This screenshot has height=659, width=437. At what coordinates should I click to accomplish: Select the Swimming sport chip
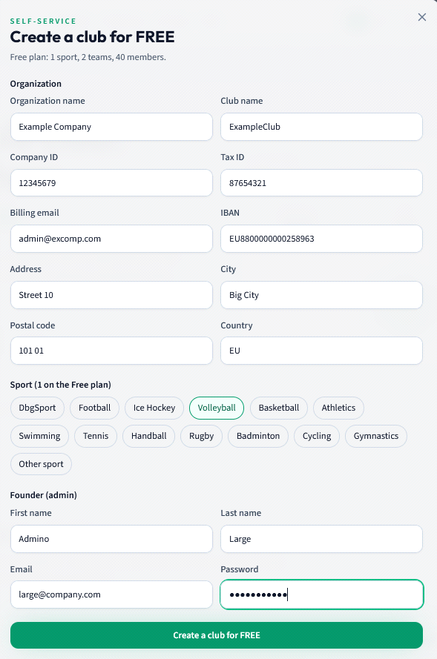point(39,437)
